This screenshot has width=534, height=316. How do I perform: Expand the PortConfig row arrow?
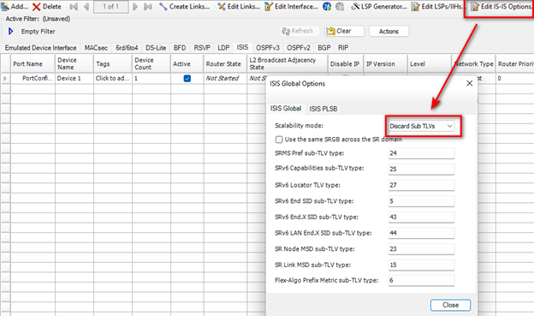(5, 79)
